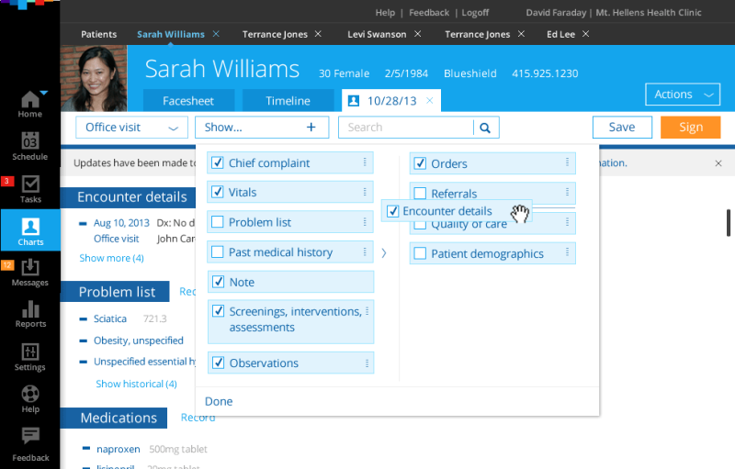This screenshot has width=735, height=469.
Task: Open the Office visit dropdown
Action: [131, 128]
